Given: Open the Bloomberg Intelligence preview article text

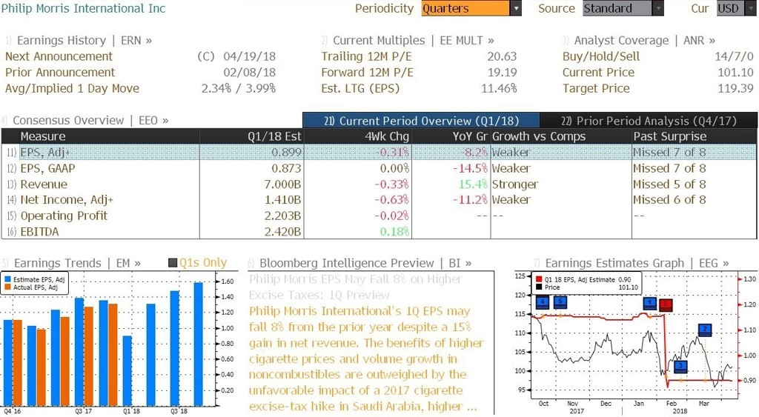Looking at the screenshot, I should coord(366,359).
